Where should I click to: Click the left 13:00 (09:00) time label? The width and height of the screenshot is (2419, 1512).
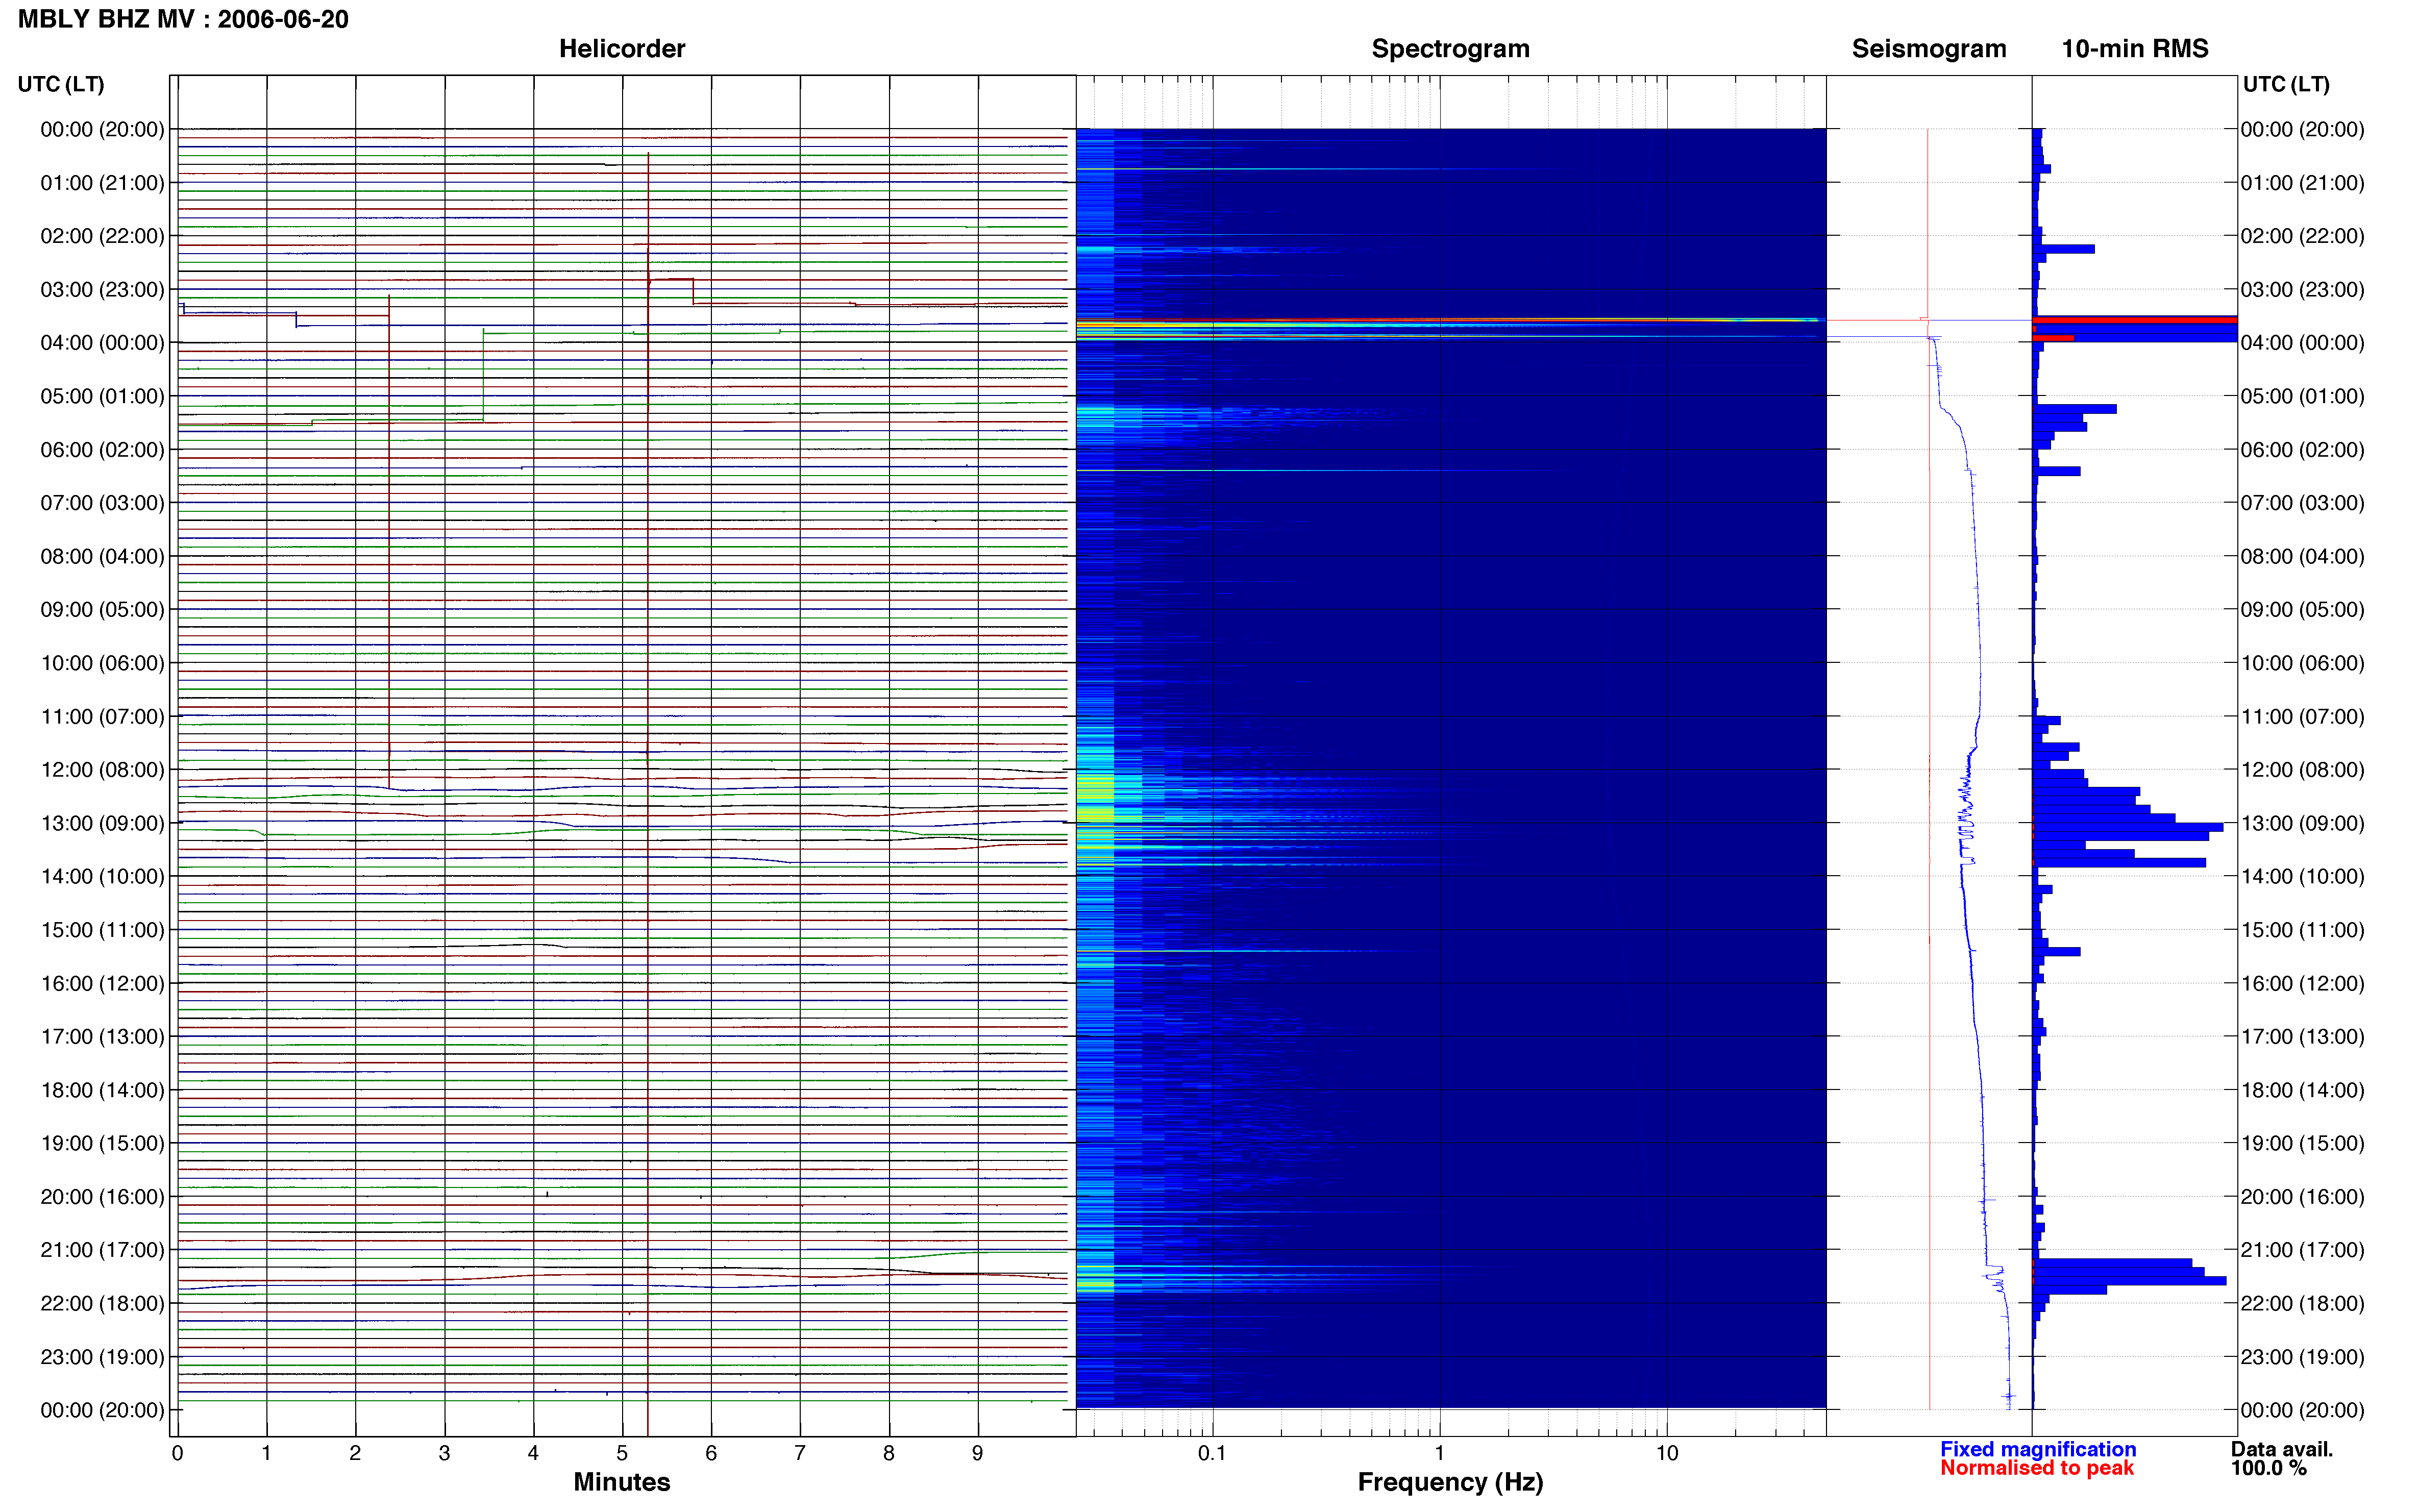(x=102, y=824)
